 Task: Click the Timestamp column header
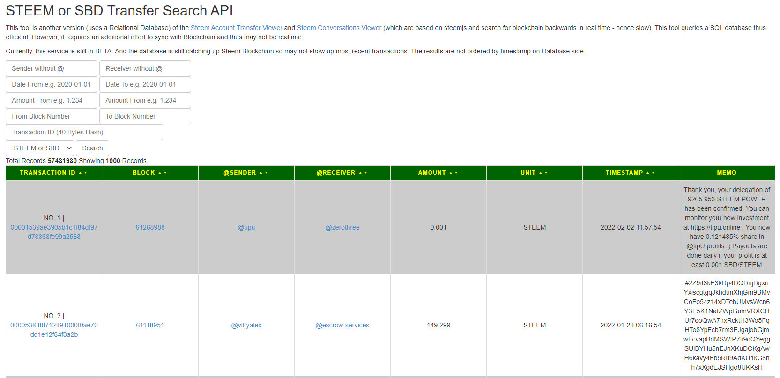click(631, 173)
